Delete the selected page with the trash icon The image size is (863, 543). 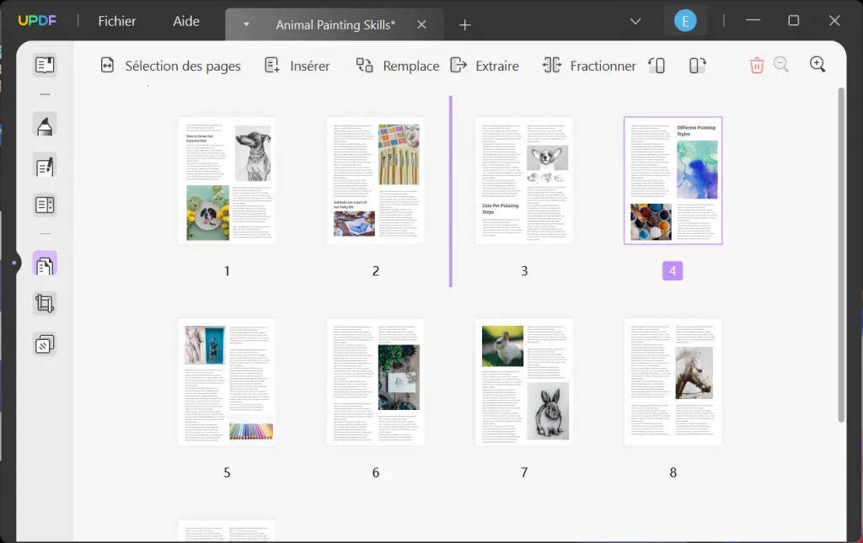tap(756, 64)
